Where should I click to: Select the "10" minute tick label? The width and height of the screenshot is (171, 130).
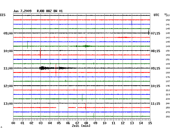pos(104,123)
